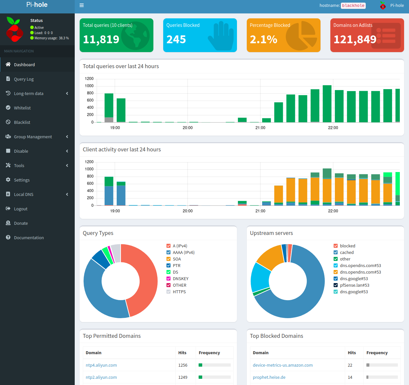Toggle the AAAA (IPv6) legend checkbox
The width and height of the screenshot is (409, 385).
[x=168, y=252]
